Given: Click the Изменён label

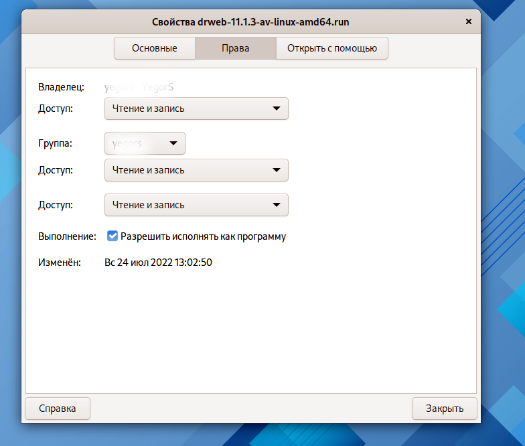Looking at the screenshot, I should (x=60, y=263).
